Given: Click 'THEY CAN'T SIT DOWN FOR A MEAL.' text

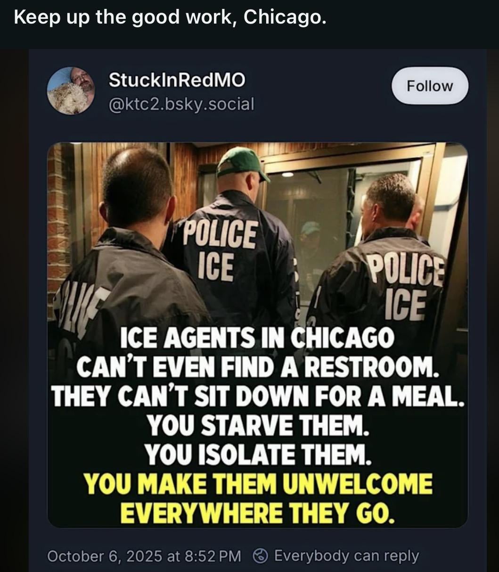Looking at the screenshot, I should pyautogui.click(x=258, y=396).
